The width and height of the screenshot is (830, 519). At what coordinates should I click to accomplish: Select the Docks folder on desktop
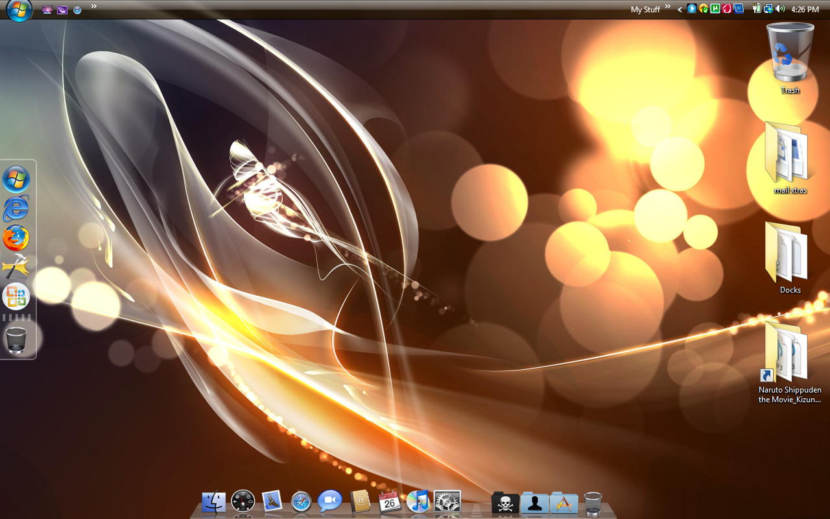790,258
